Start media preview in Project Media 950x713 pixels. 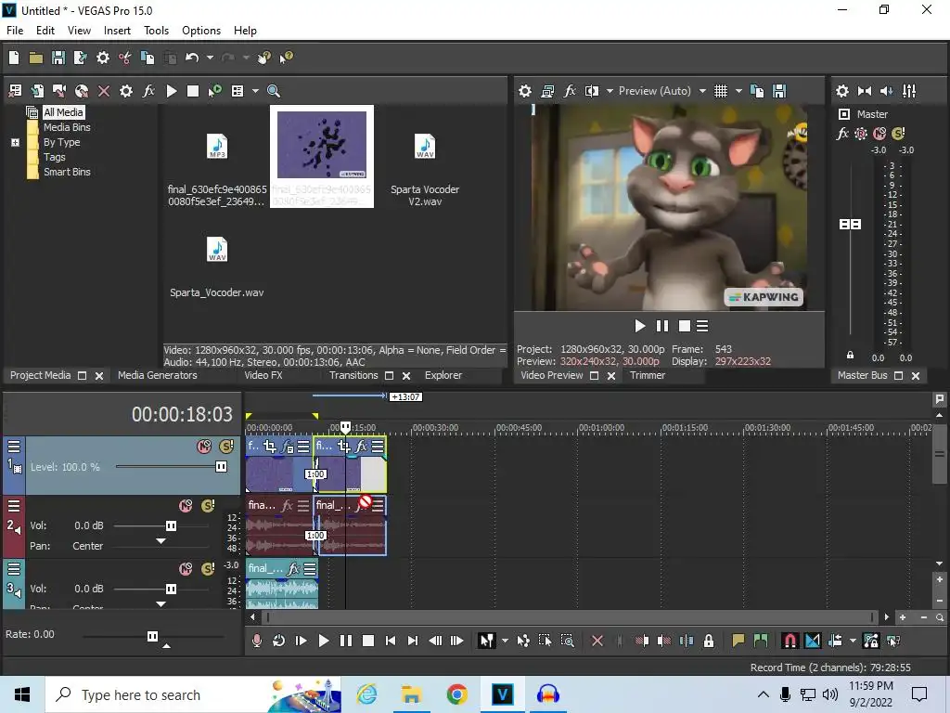click(172, 91)
